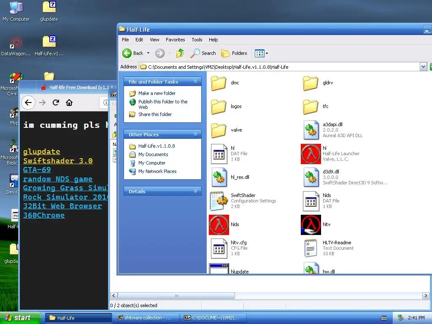Click Share this folder
This screenshot has width=432, height=324.
tap(155, 114)
